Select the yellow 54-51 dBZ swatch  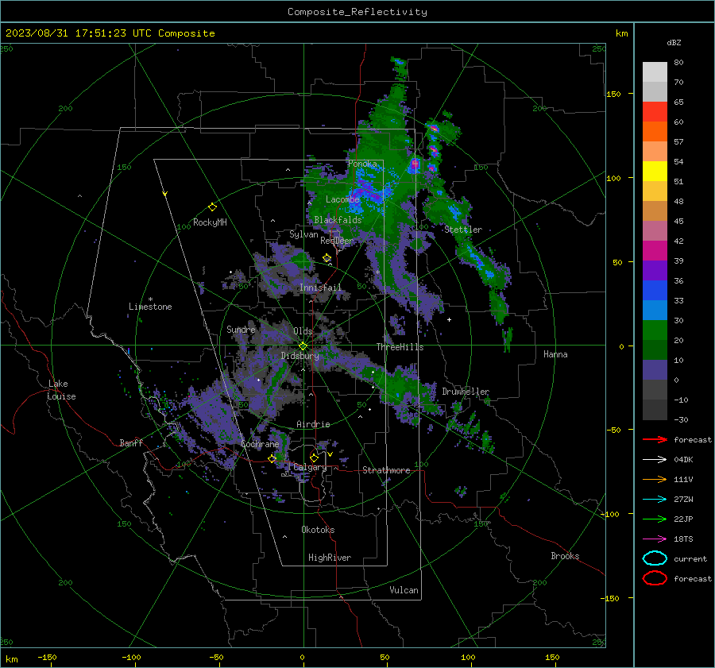[655, 172]
